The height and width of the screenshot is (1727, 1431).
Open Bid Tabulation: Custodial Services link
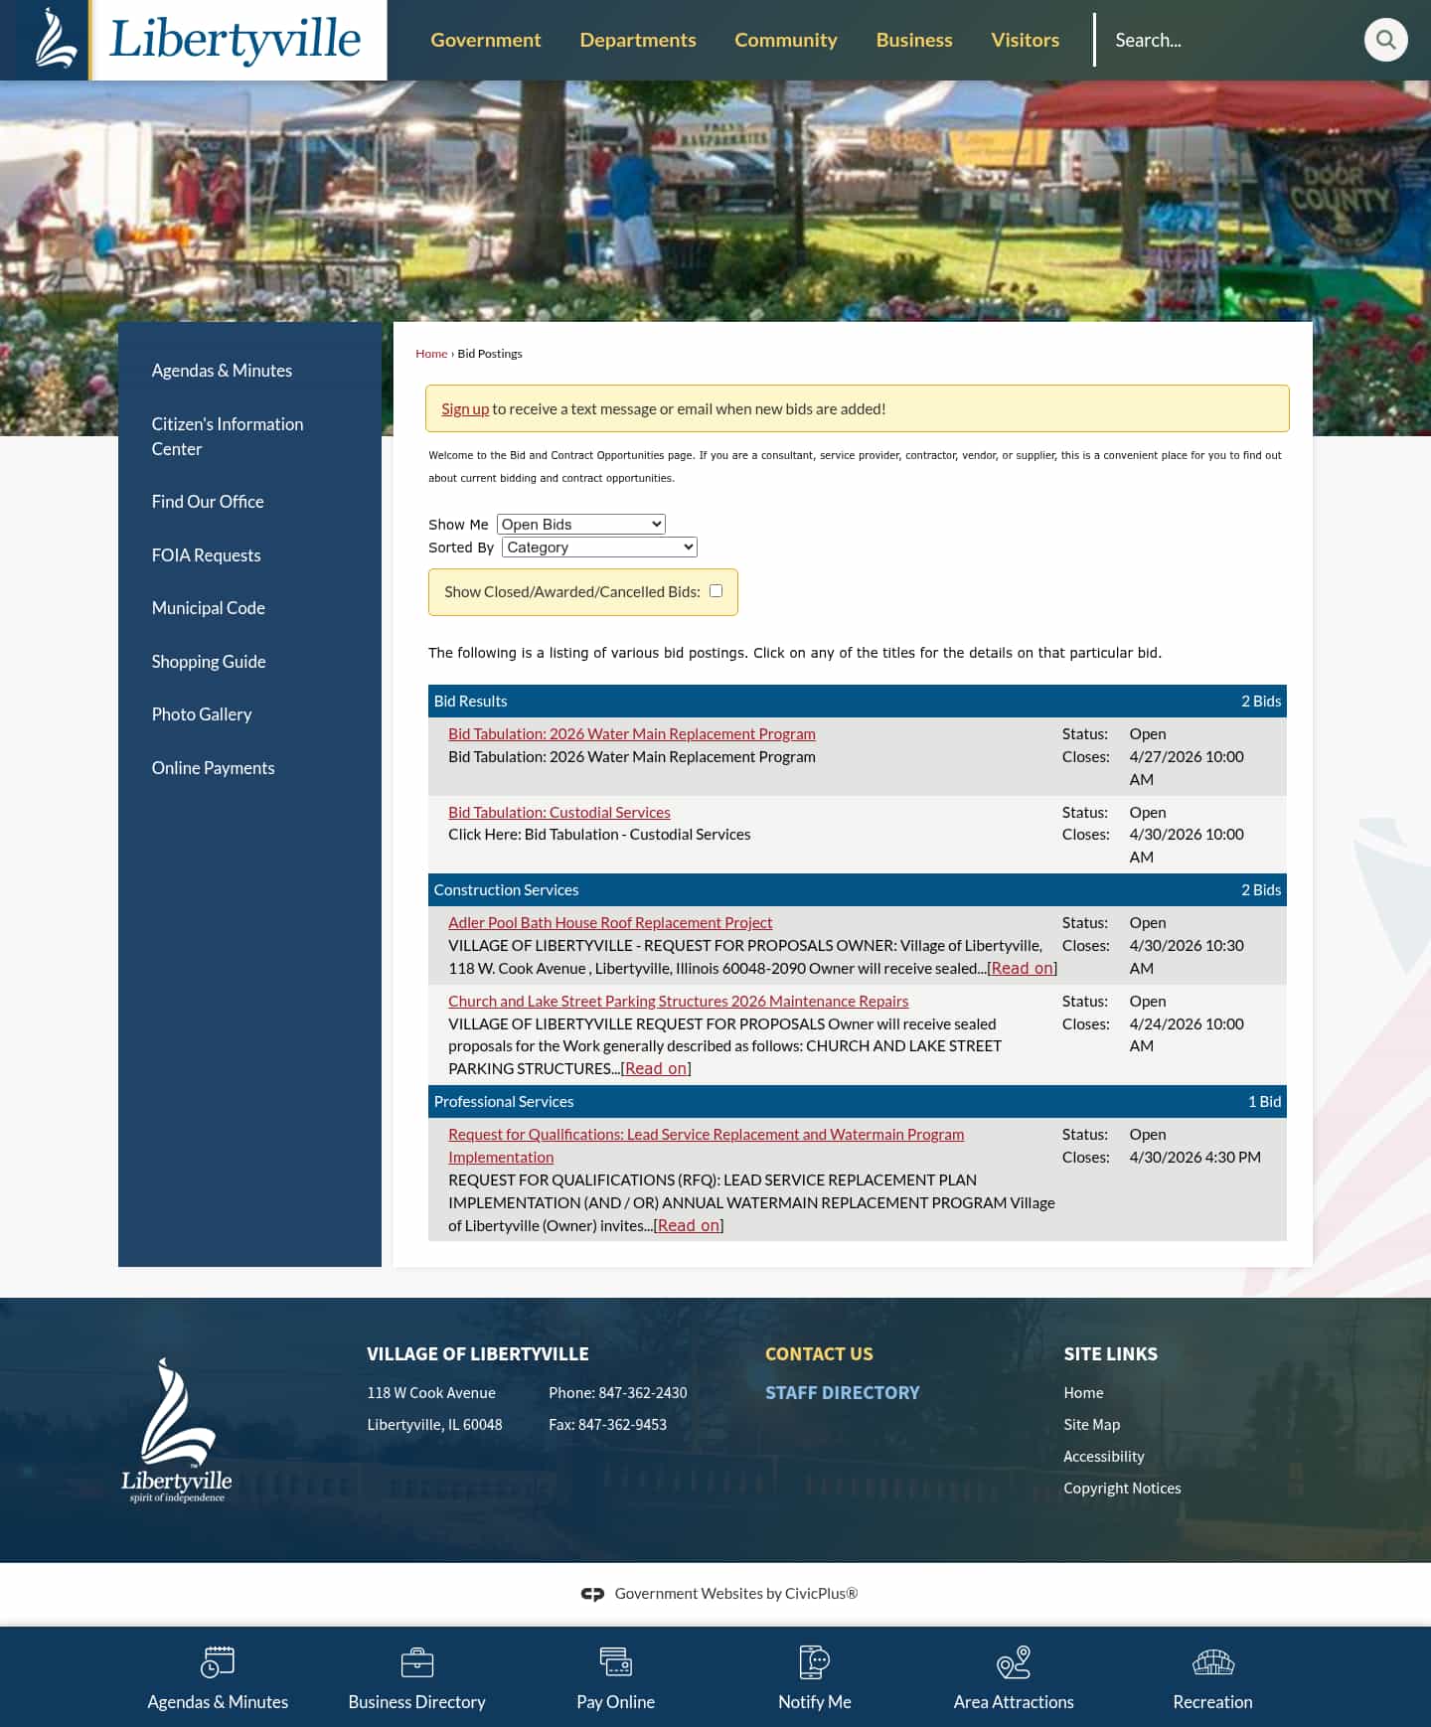click(559, 812)
